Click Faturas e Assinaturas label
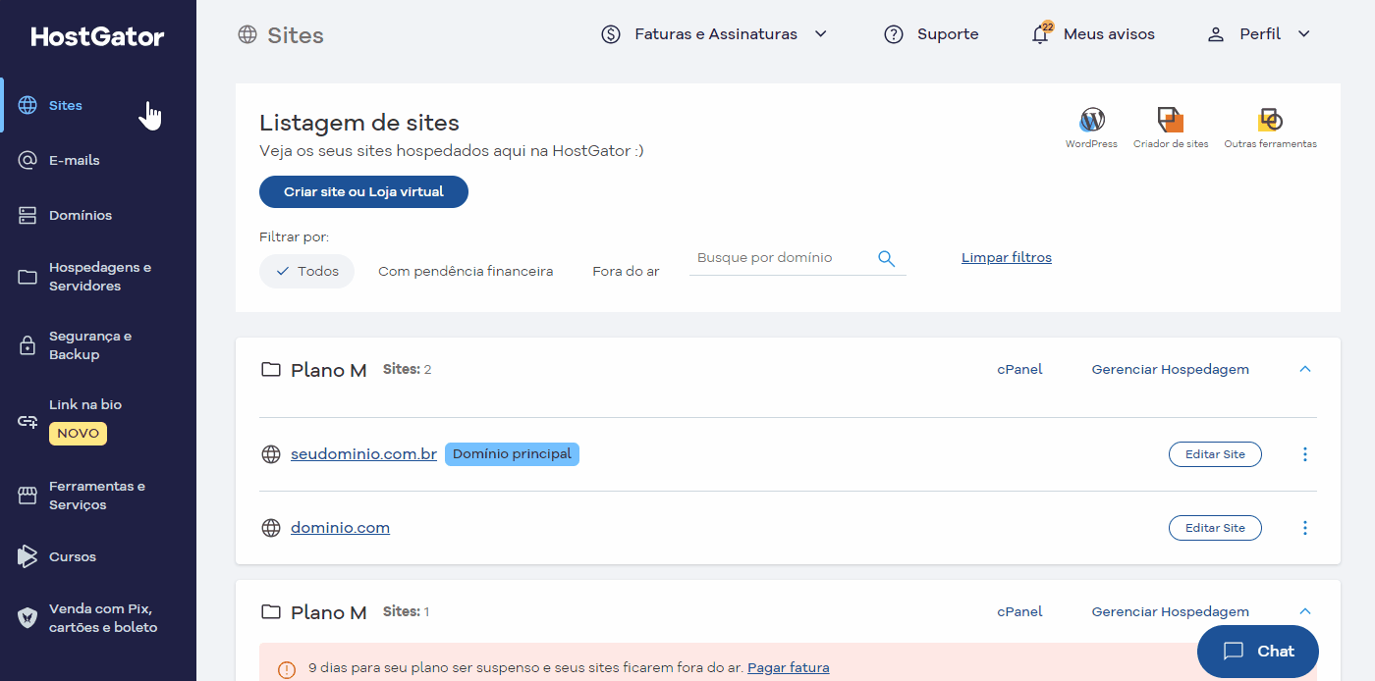Viewport: 1375px width, 681px height. coord(716,34)
